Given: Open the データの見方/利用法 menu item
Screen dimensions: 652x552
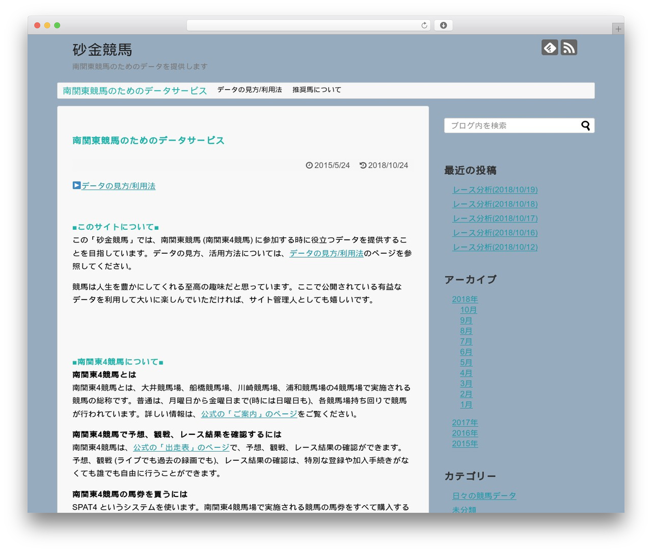Looking at the screenshot, I should coord(250,90).
